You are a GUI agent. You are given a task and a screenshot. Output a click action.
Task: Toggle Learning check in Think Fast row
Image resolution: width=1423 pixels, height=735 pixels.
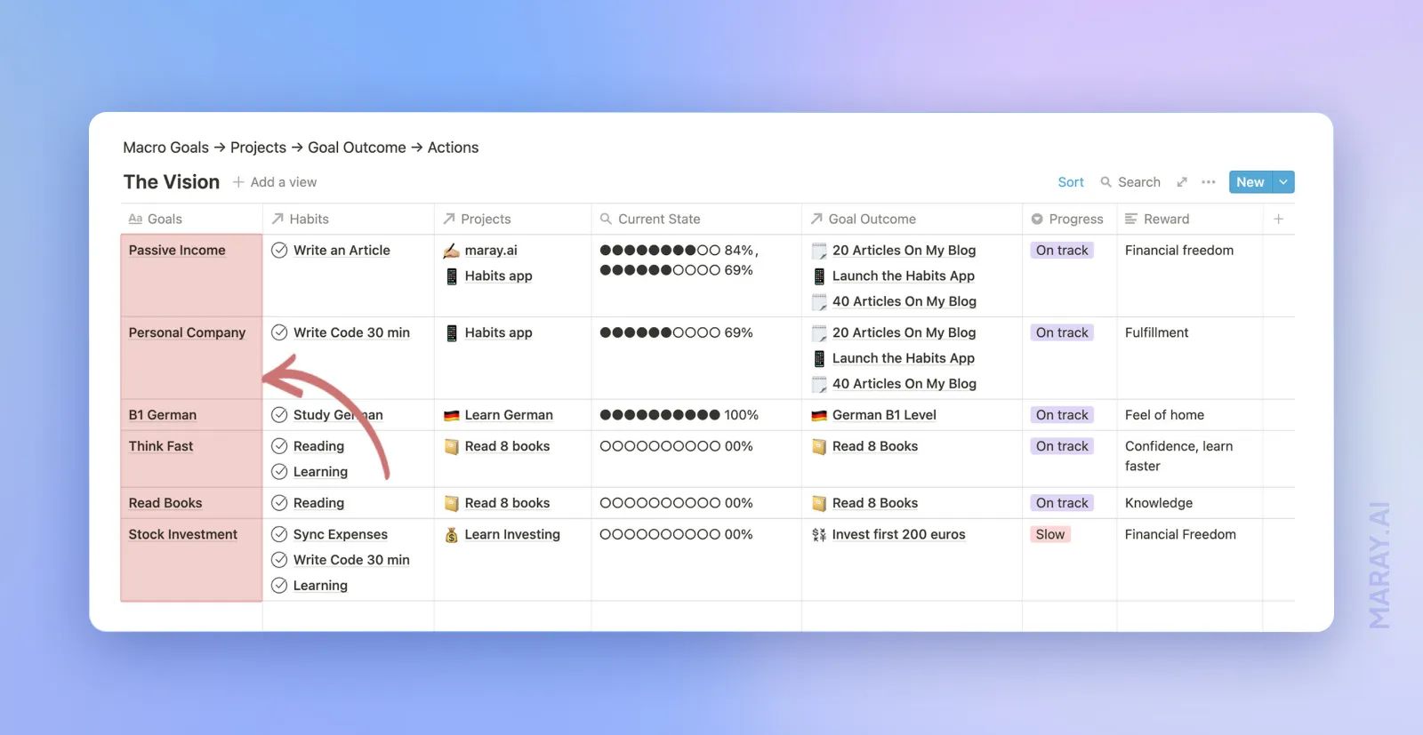tap(279, 472)
